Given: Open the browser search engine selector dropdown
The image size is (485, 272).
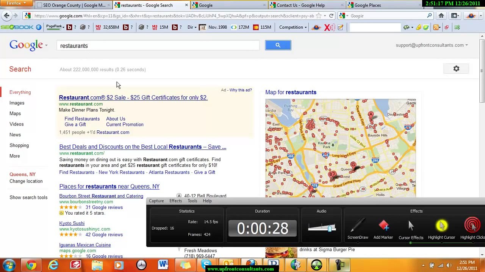Looking at the screenshot, I should click(344, 16).
